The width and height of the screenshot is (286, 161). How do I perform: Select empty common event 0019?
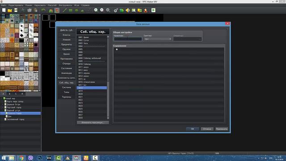coord(92,91)
